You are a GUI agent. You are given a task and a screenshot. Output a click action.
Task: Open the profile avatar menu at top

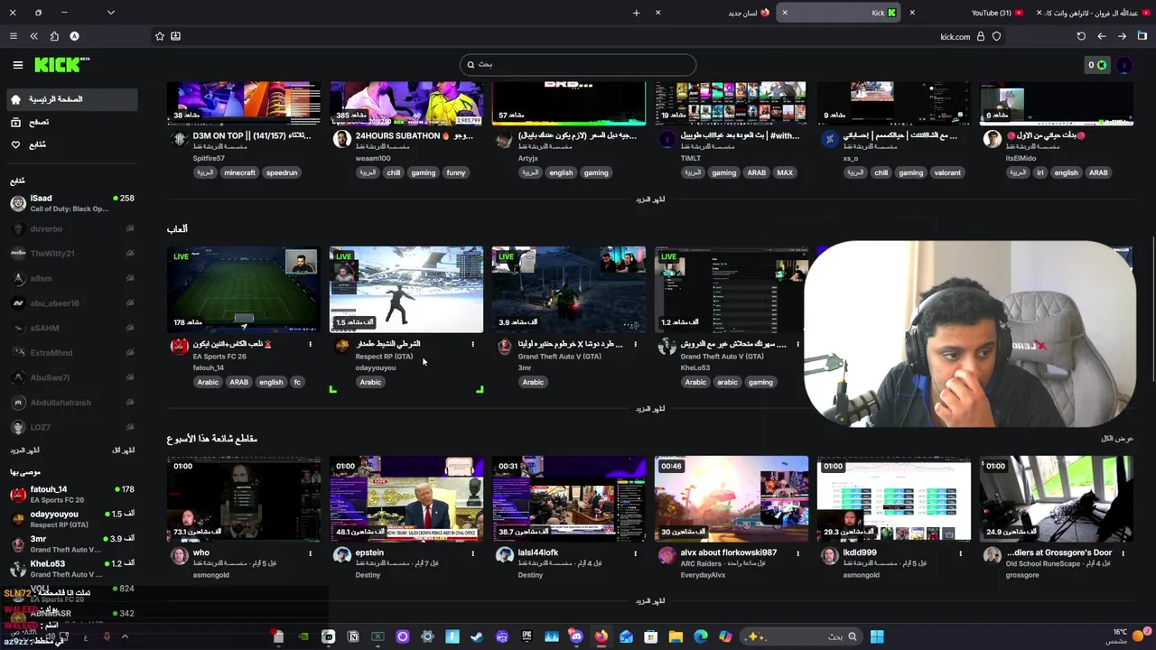tap(1123, 65)
